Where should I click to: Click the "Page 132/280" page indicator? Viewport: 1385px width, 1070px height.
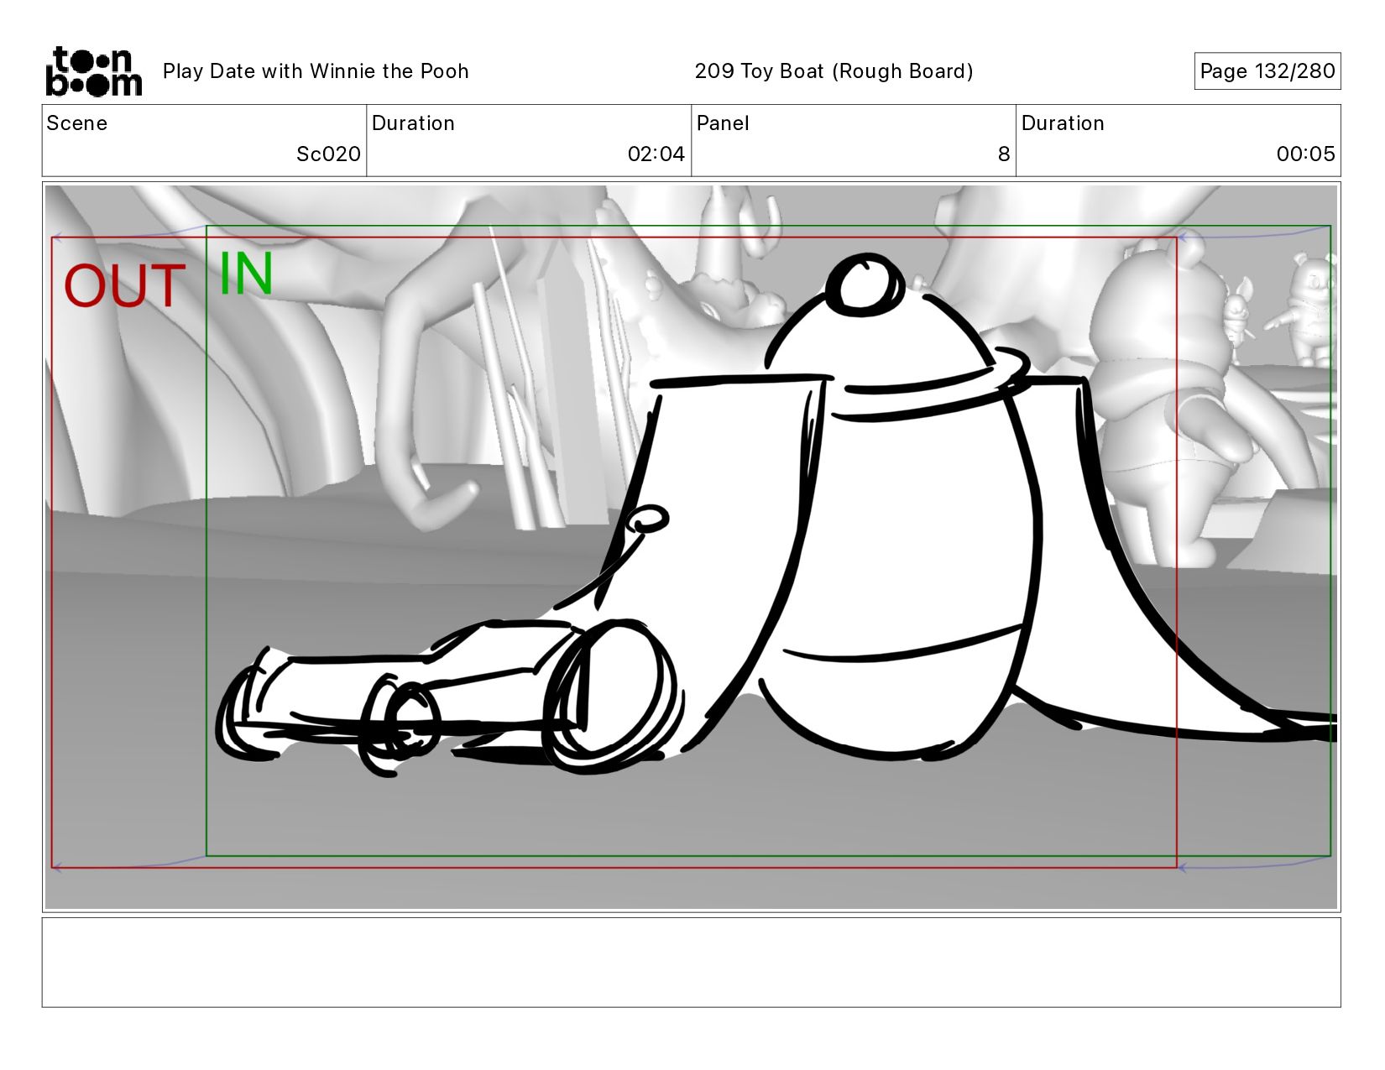(x=1267, y=71)
